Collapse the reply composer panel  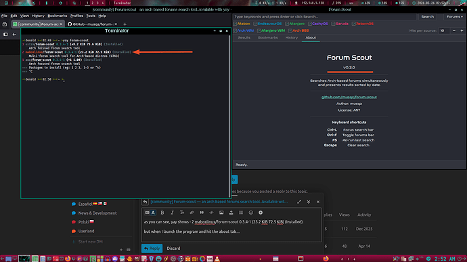point(309,202)
